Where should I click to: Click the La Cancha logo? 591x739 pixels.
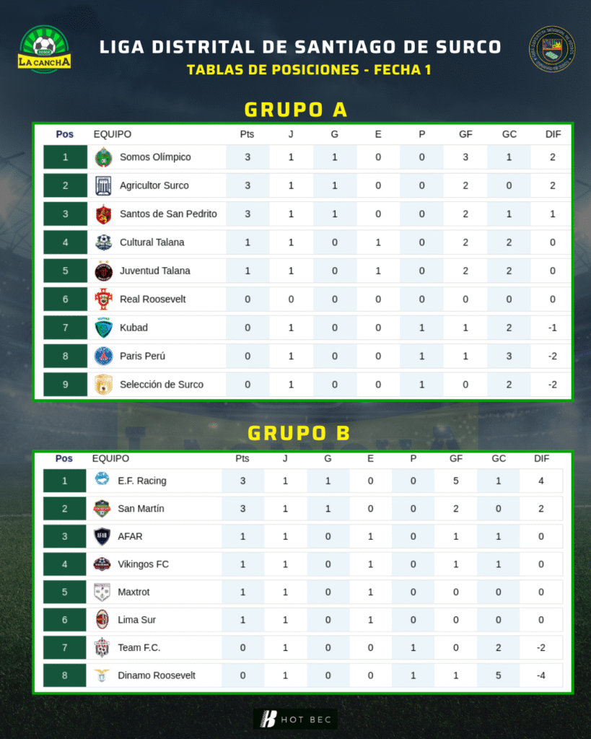click(x=45, y=49)
